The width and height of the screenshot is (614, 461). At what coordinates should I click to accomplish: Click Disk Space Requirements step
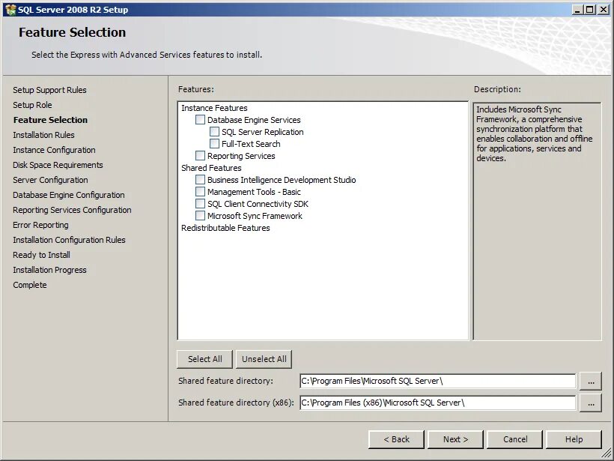coord(58,165)
